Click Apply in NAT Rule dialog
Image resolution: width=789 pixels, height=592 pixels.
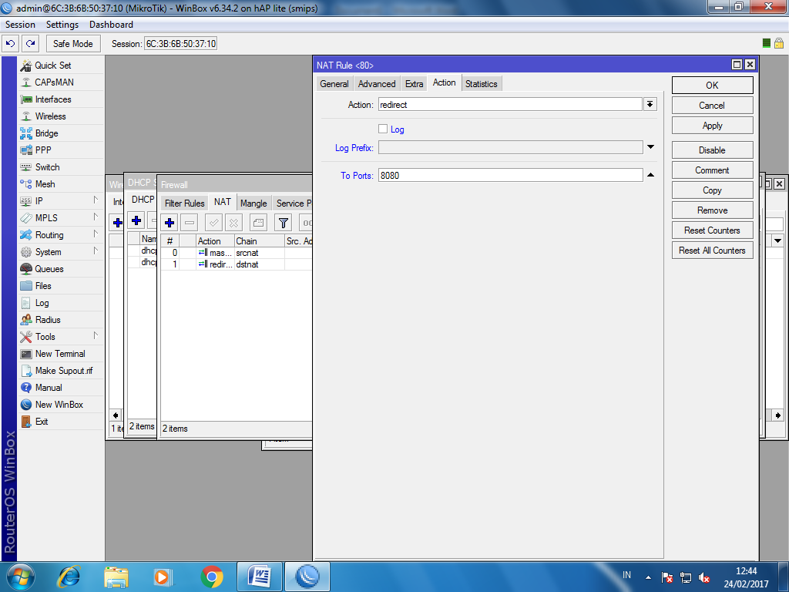[x=712, y=126]
